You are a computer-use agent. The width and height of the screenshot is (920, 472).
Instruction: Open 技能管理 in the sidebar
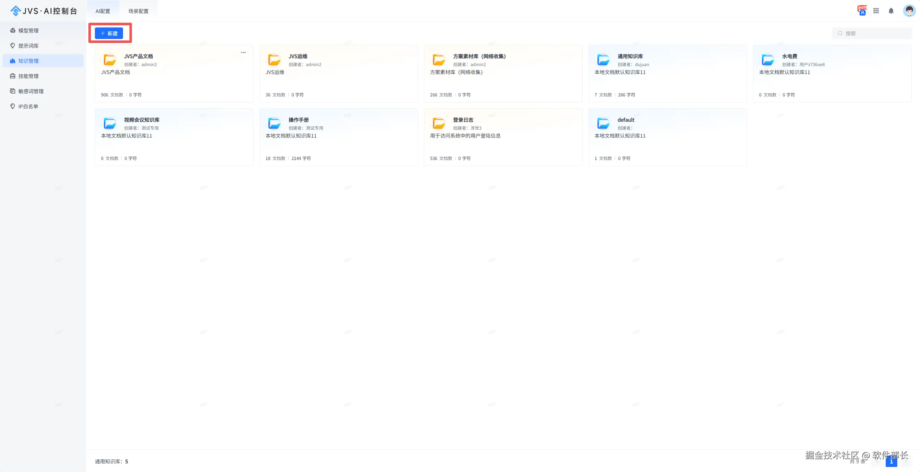point(29,76)
